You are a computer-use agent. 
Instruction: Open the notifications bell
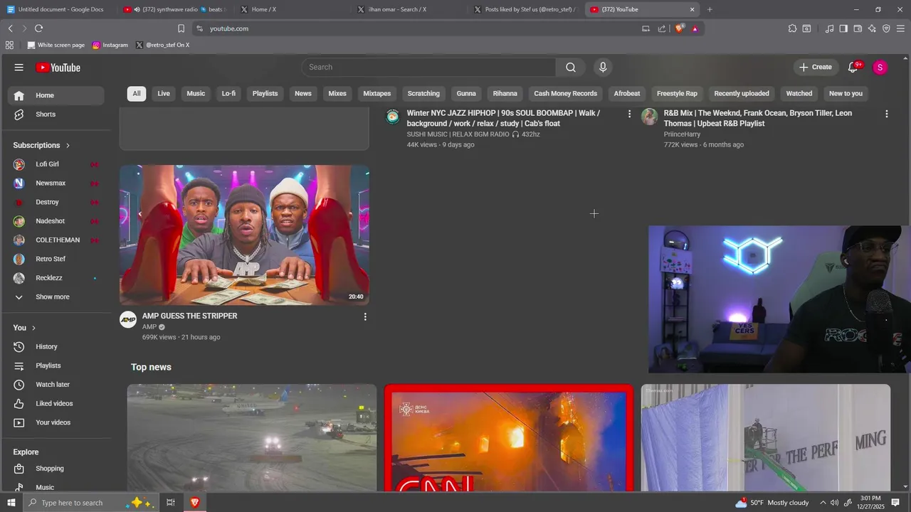(853, 67)
